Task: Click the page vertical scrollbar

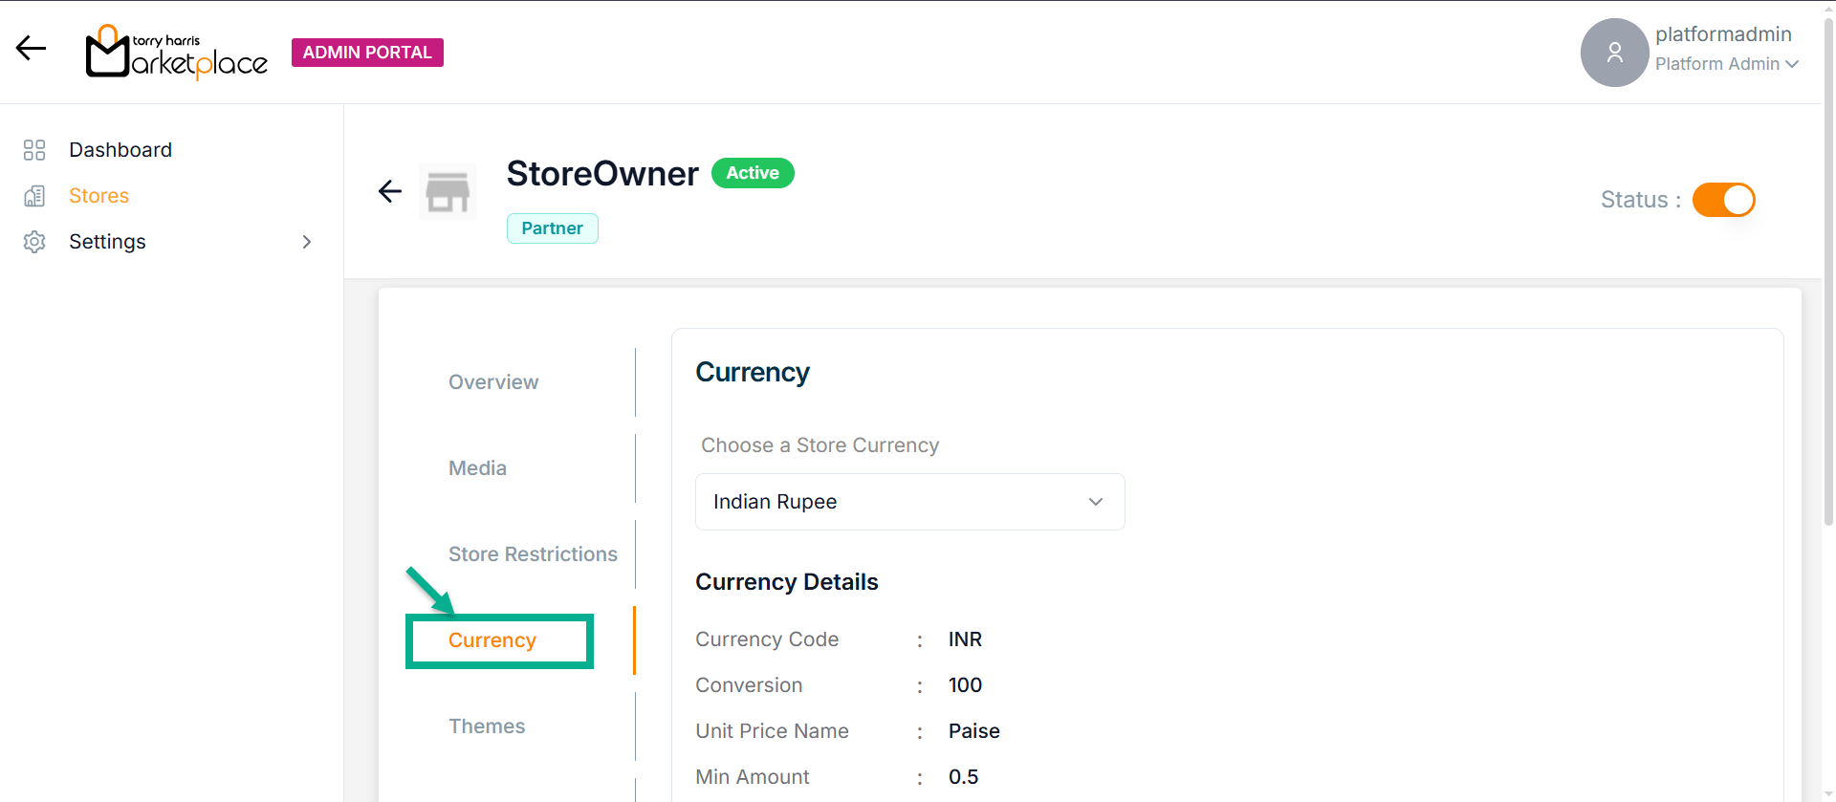Action: (x=1828, y=287)
